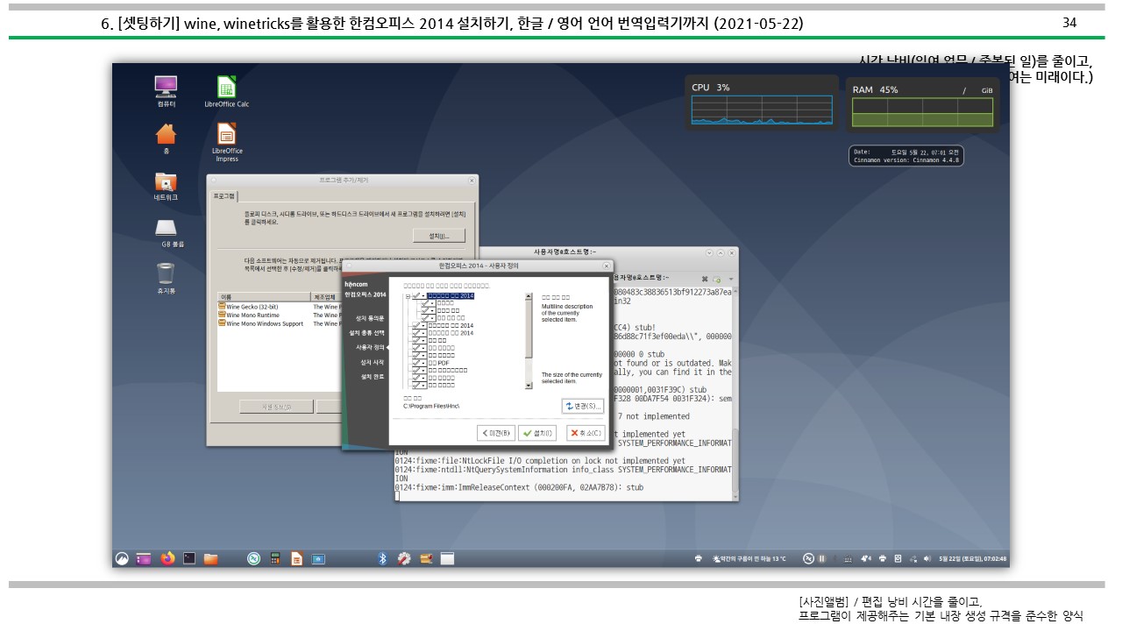The height and width of the screenshot is (631, 1122).
Task: Click the orange document icon in taskbar
Action: point(296,558)
